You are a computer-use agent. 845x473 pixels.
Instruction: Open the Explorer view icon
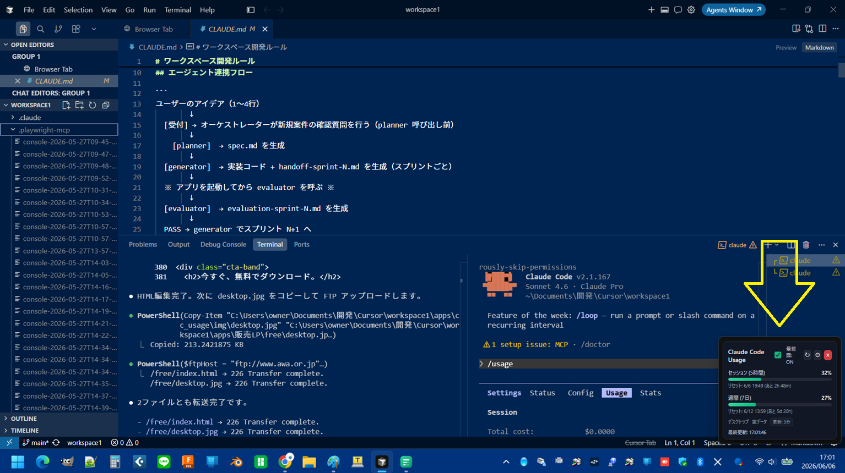coord(23,29)
